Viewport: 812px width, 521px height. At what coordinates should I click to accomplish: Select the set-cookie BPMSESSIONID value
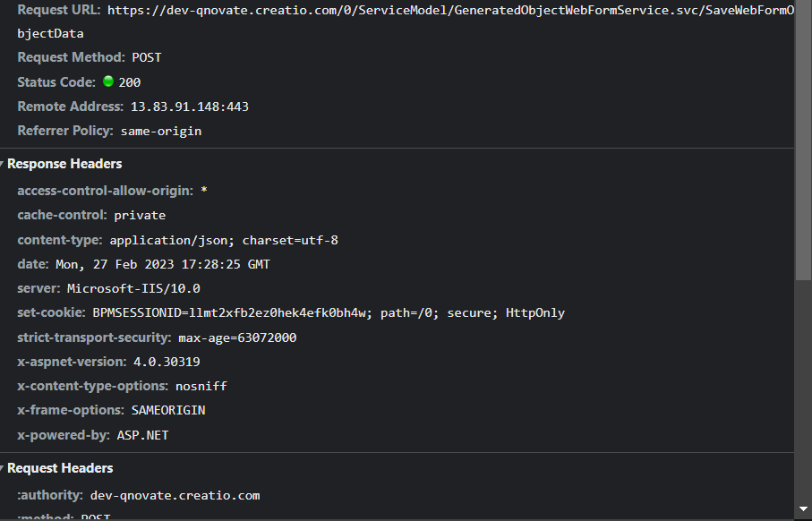(329, 312)
